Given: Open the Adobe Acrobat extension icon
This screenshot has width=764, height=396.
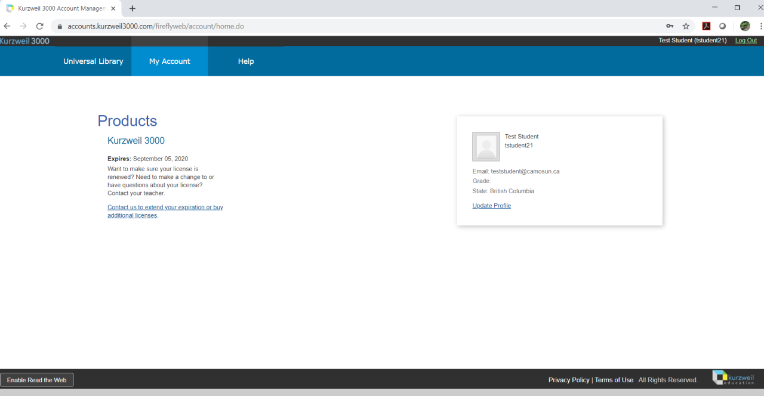Looking at the screenshot, I should 706,26.
